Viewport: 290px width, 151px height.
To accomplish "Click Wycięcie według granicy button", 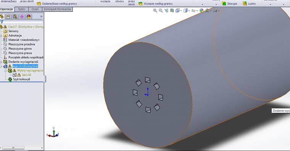I will tap(156, 3).
